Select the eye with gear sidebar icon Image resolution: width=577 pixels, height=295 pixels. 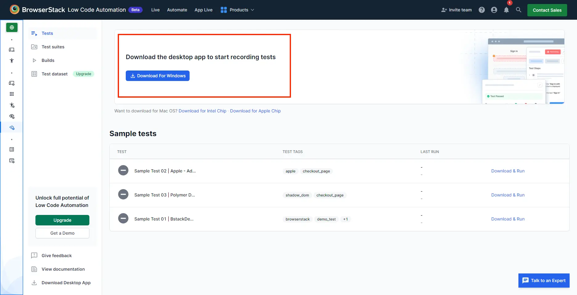pyautogui.click(x=12, y=116)
